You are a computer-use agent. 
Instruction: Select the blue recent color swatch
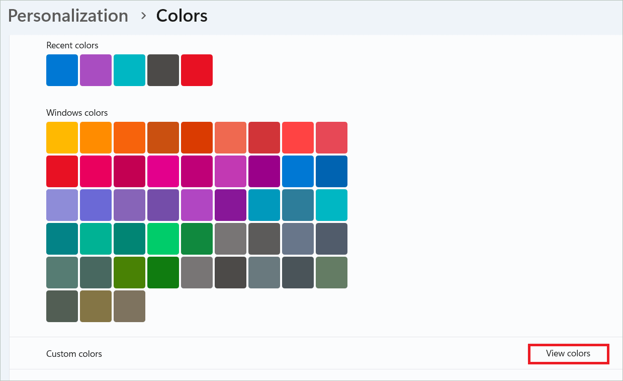coord(62,70)
